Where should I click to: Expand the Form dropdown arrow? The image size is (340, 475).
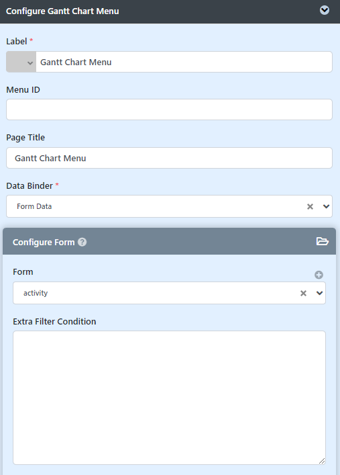coord(319,293)
